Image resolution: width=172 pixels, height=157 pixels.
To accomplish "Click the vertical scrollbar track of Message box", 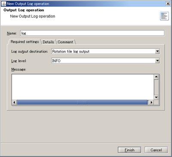I will tap(156, 87).
